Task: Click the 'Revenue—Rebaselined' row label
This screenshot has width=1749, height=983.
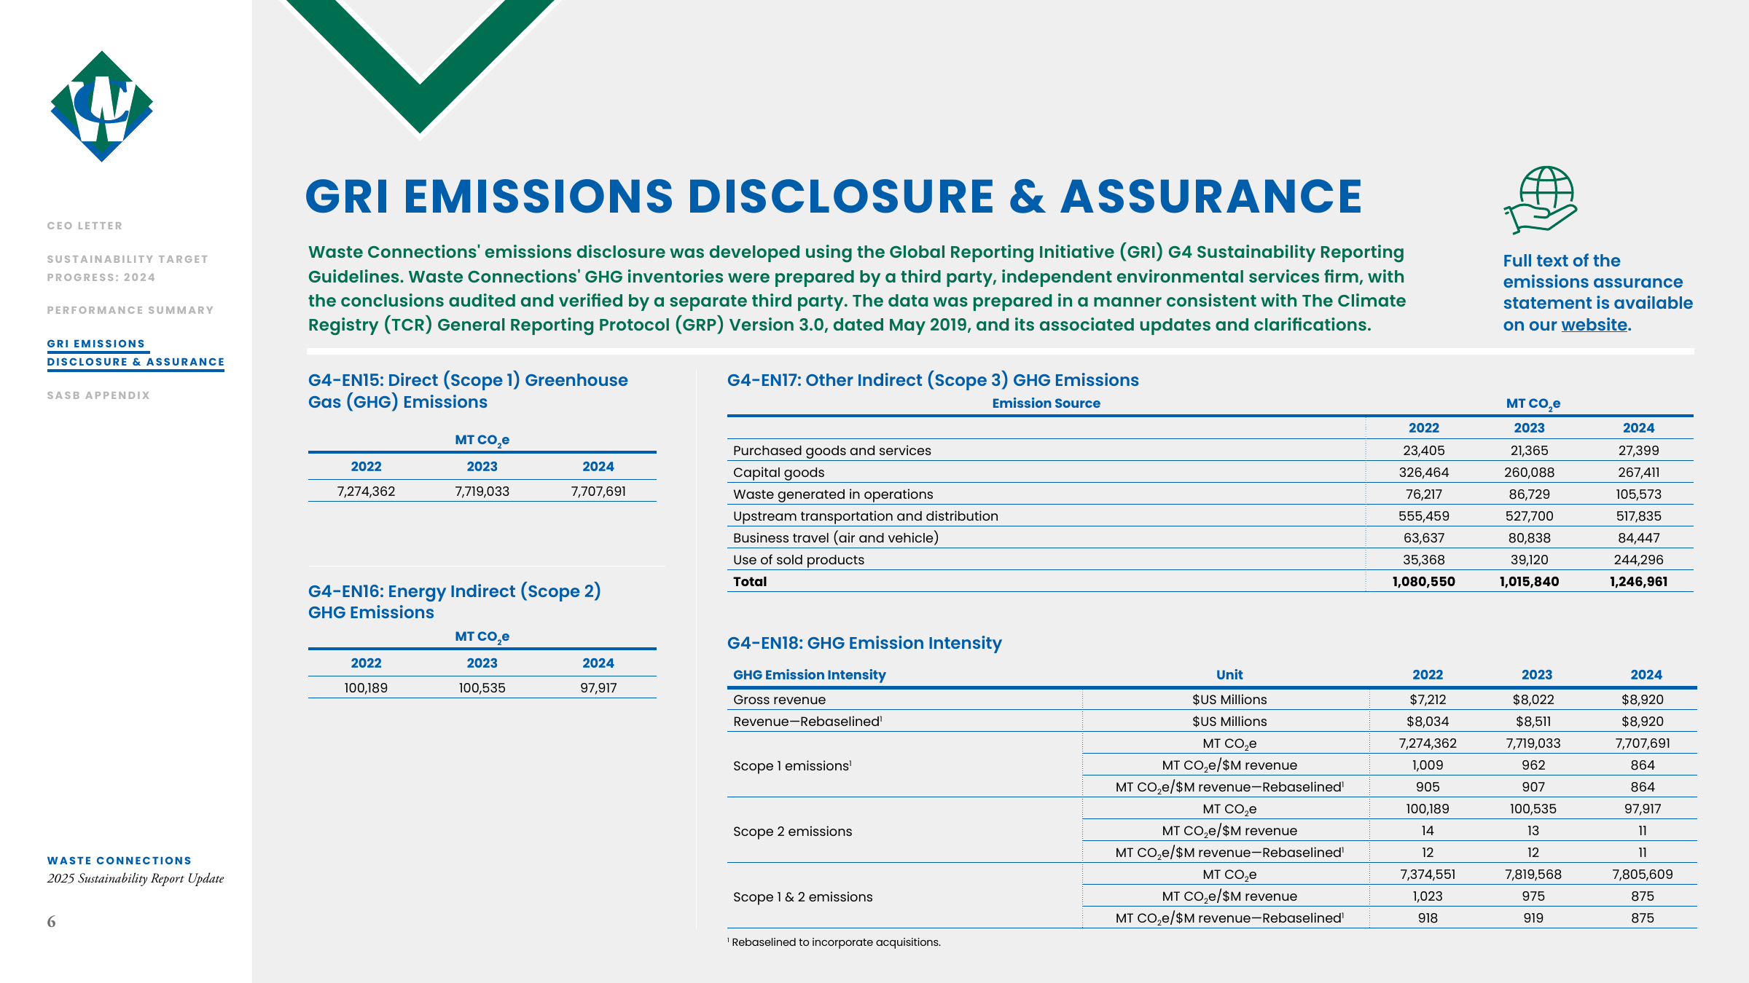Action: (807, 722)
